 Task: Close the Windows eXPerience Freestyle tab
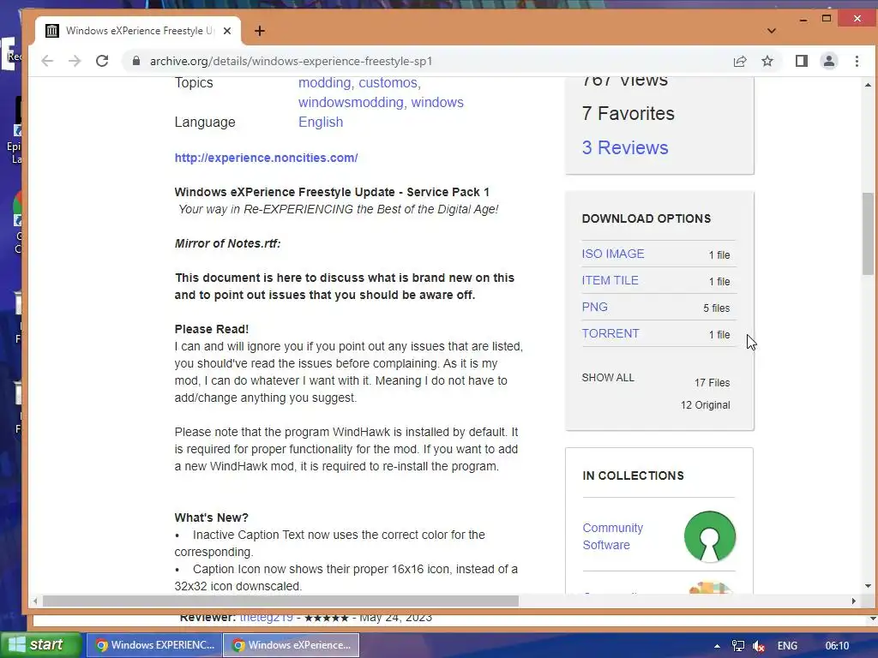click(x=226, y=31)
